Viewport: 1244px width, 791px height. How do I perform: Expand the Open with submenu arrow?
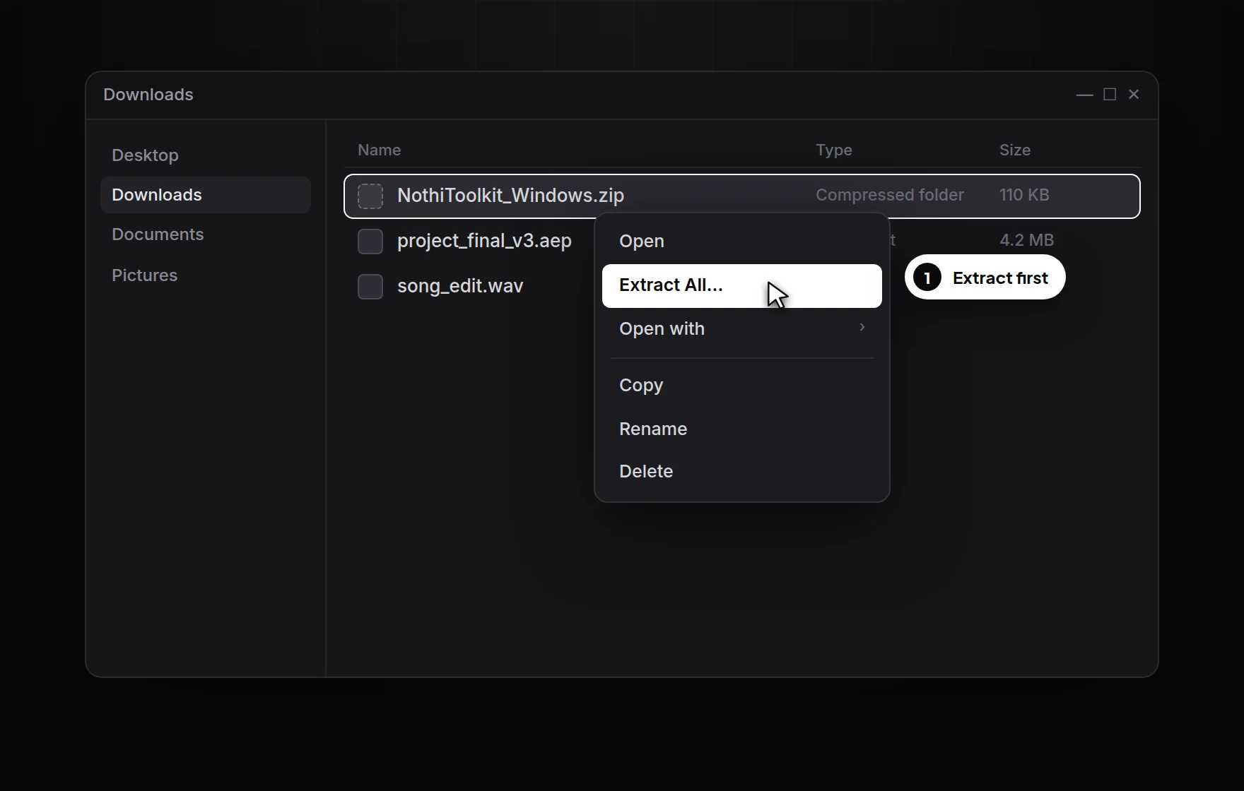tap(862, 327)
